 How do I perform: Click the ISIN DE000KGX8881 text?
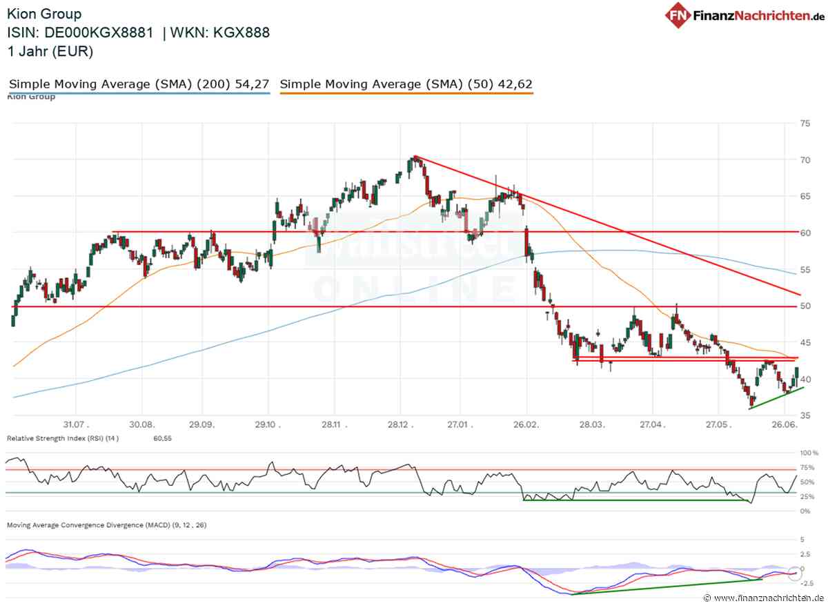point(80,32)
